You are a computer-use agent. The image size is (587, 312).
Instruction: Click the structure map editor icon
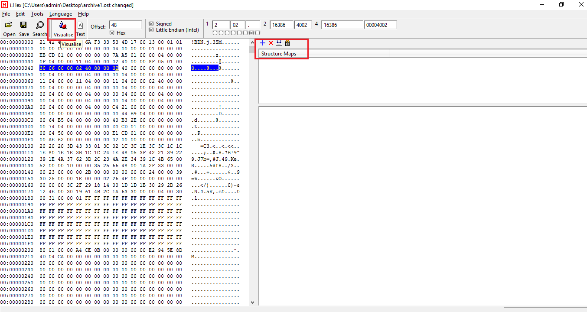click(x=279, y=43)
